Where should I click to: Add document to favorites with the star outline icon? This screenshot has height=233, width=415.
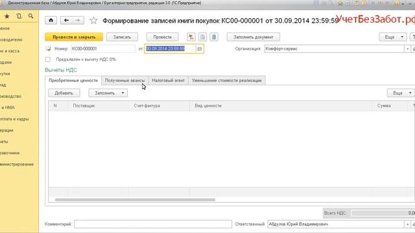tap(93, 20)
